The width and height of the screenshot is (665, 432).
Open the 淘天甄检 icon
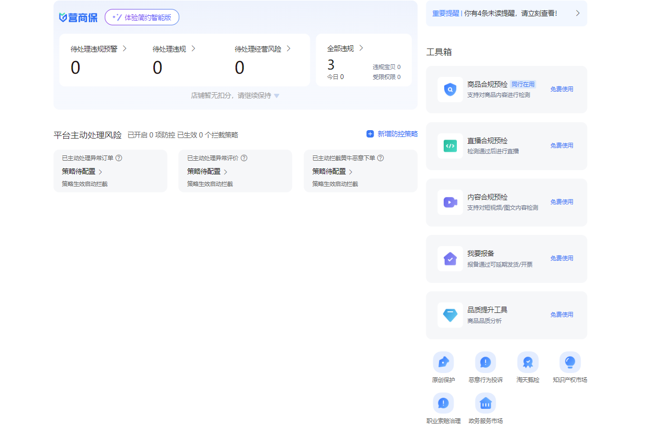point(527,362)
